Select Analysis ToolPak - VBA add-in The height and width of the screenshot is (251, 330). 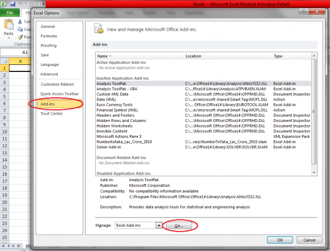pos(204,89)
